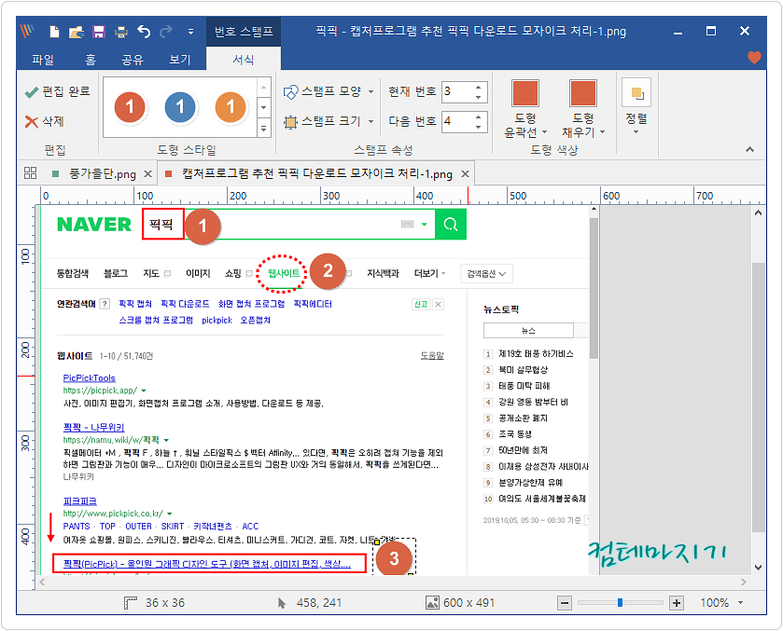The width and height of the screenshot is (783, 631).
Task: Select the 서식 ribbon tab
Action: pyautogui.click(x=244, y=60)
